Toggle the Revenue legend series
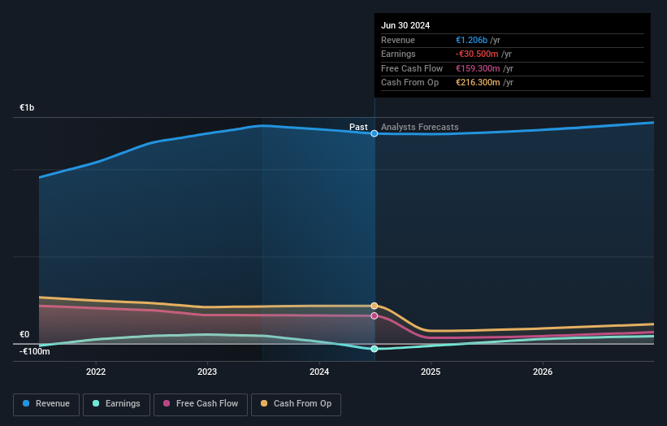Image resolution: width=667 pixels, height=426 pixels. (46, 404)
